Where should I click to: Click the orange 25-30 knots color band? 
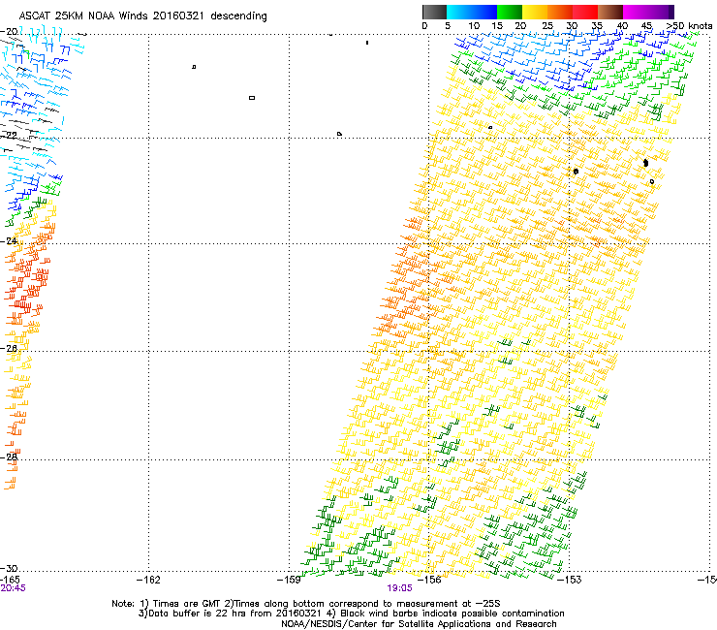560,12
